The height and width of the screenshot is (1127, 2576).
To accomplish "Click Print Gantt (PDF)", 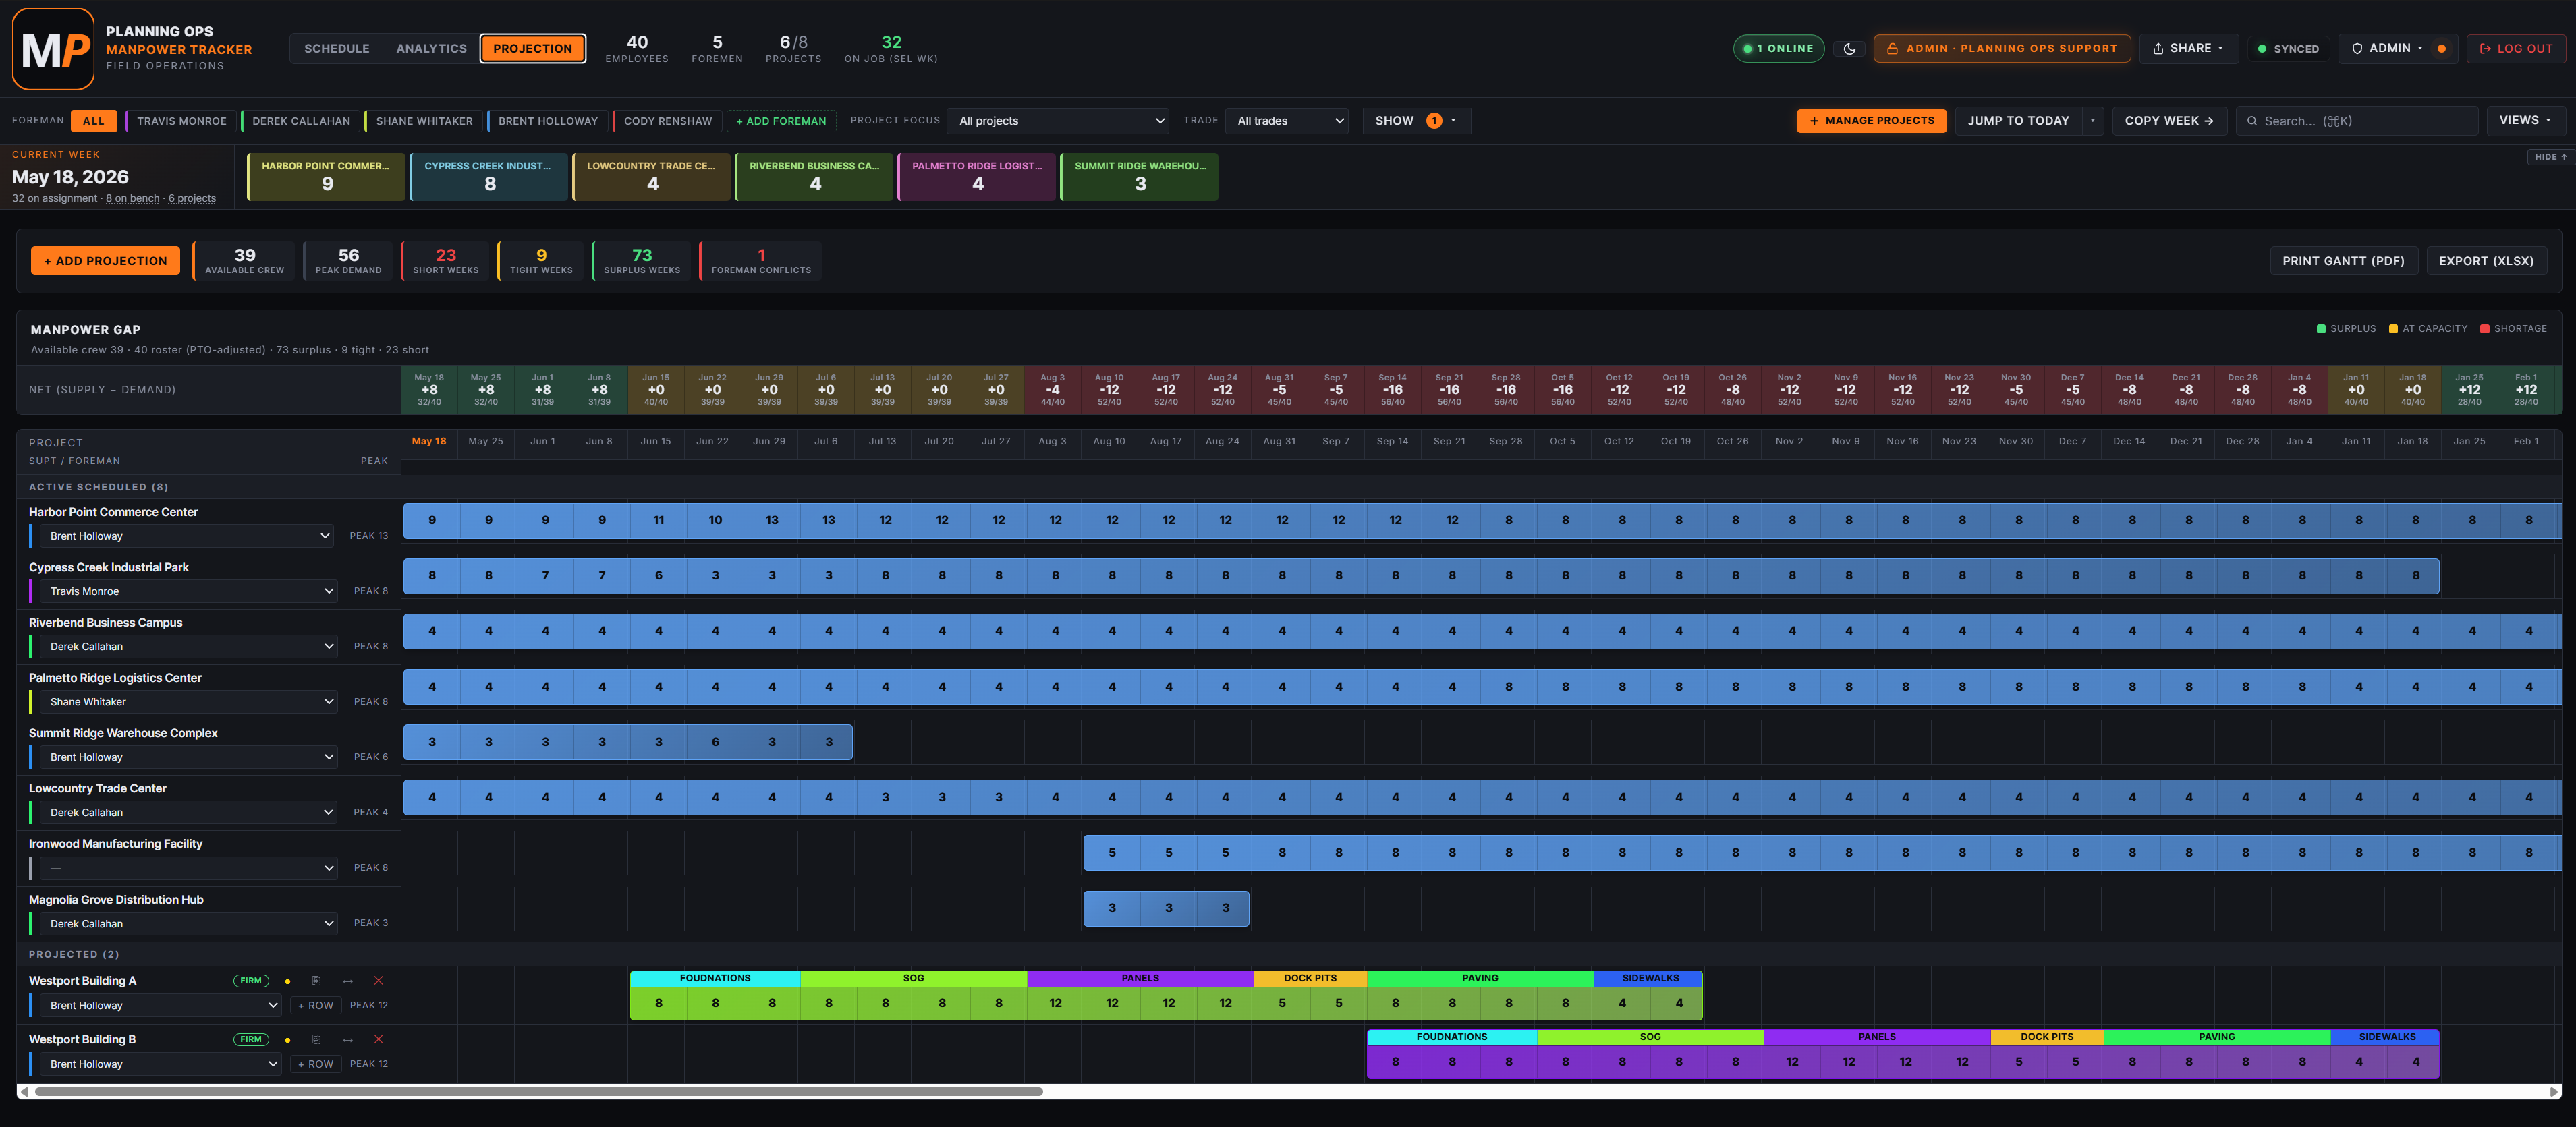I will point(2343,261).
